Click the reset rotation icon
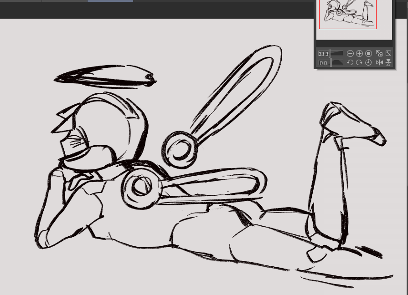Viewport: 408px width, 295px height. tap(368, 62)
